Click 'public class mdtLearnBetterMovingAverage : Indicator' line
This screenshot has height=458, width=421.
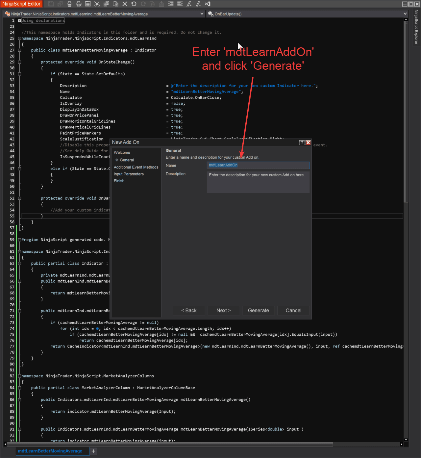(94, 50)
